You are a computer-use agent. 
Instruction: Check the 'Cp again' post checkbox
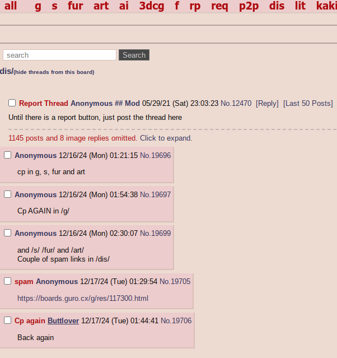pos(7,320)
